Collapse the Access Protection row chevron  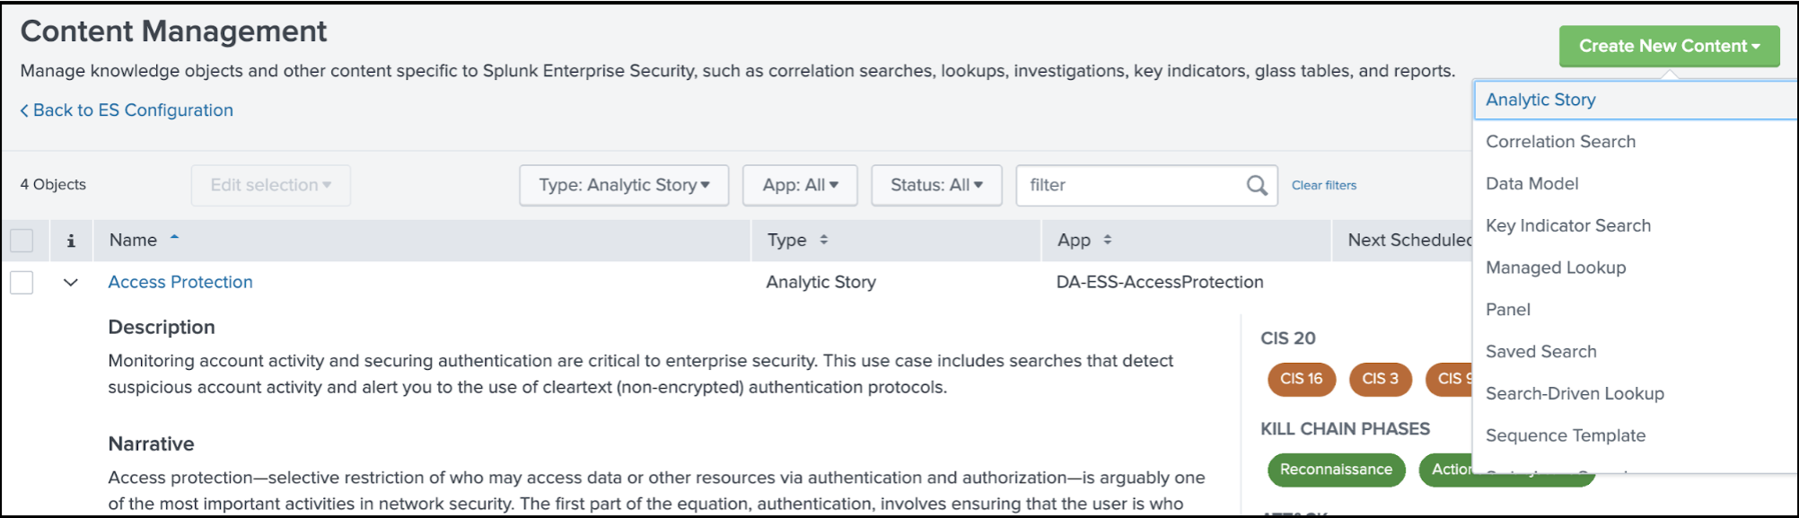coord(71,282)
